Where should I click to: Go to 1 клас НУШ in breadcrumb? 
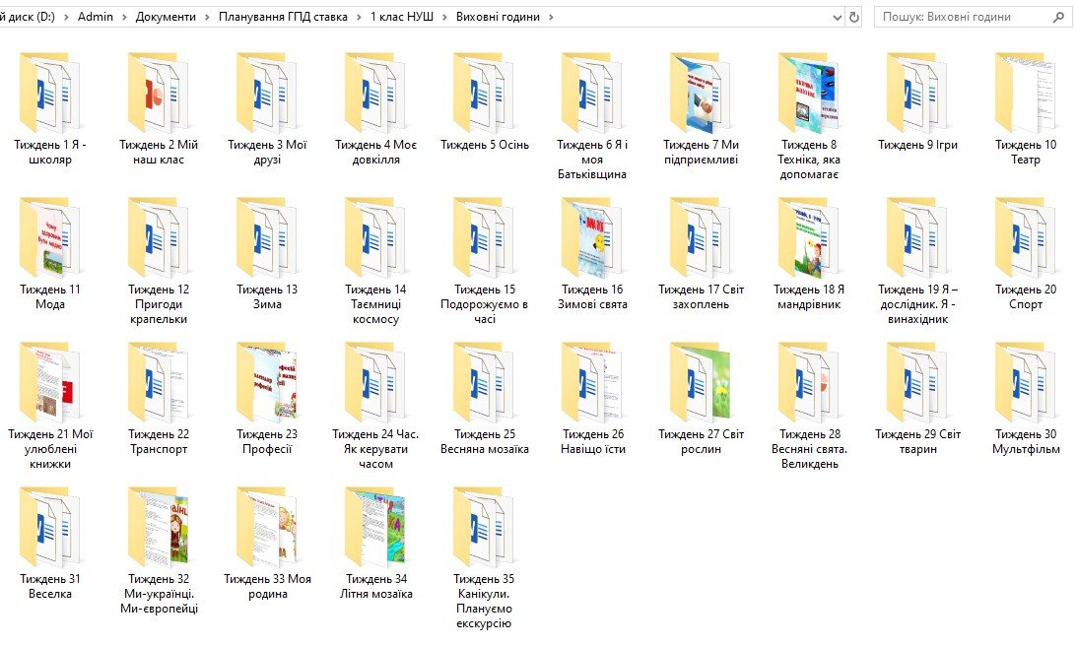coord(403,17)
